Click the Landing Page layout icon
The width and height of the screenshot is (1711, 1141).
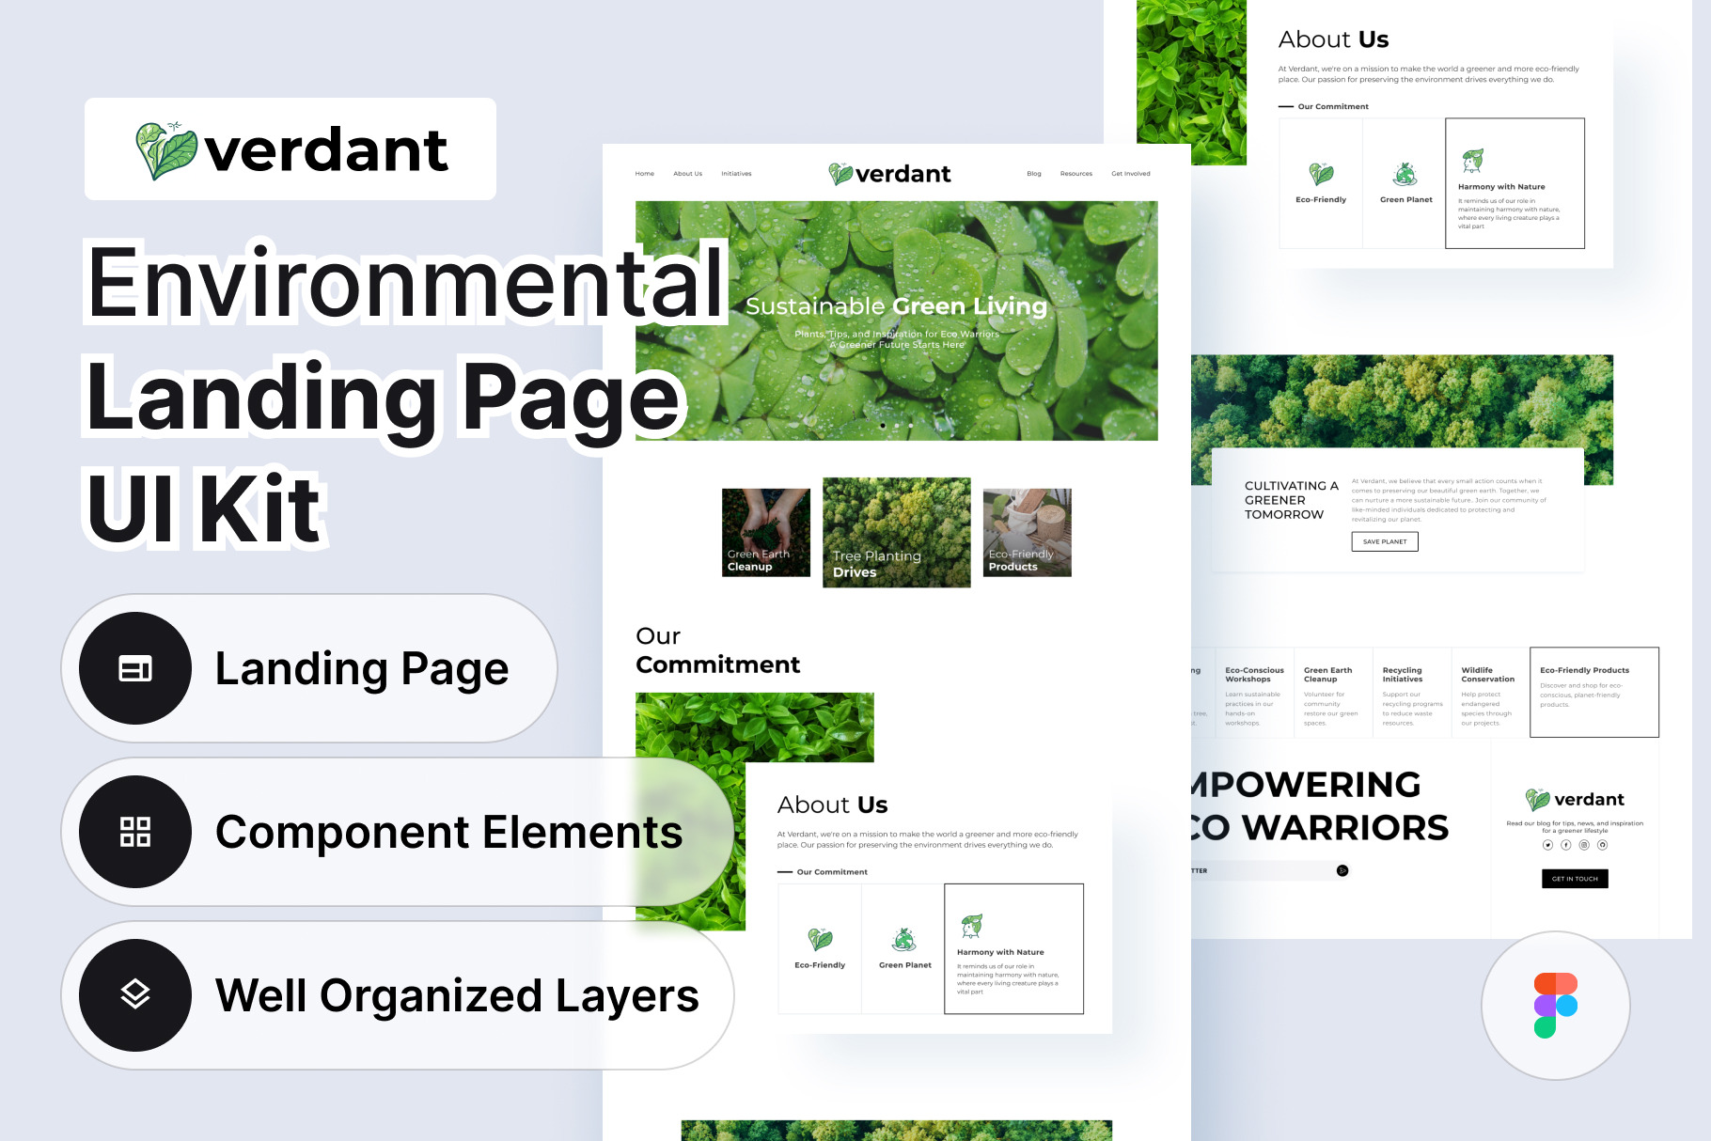(x=135, y=668)
